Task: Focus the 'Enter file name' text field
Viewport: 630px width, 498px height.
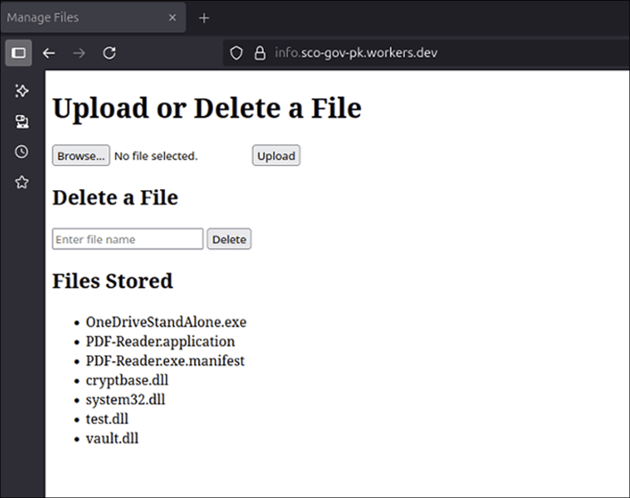Action: (x=127, y=239)
